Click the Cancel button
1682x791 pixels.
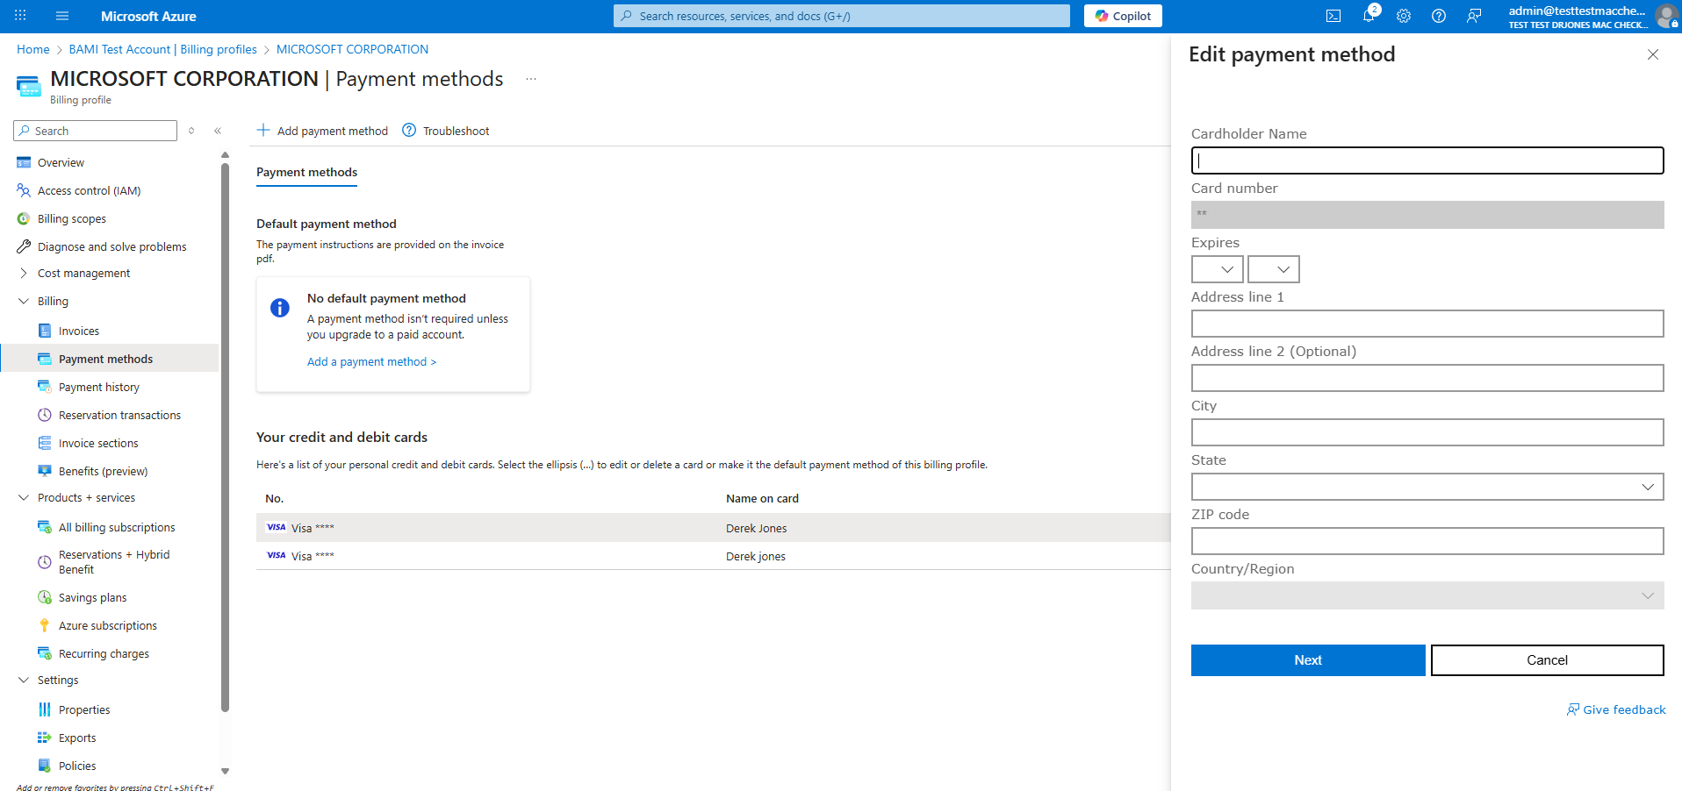point(1547,660)
